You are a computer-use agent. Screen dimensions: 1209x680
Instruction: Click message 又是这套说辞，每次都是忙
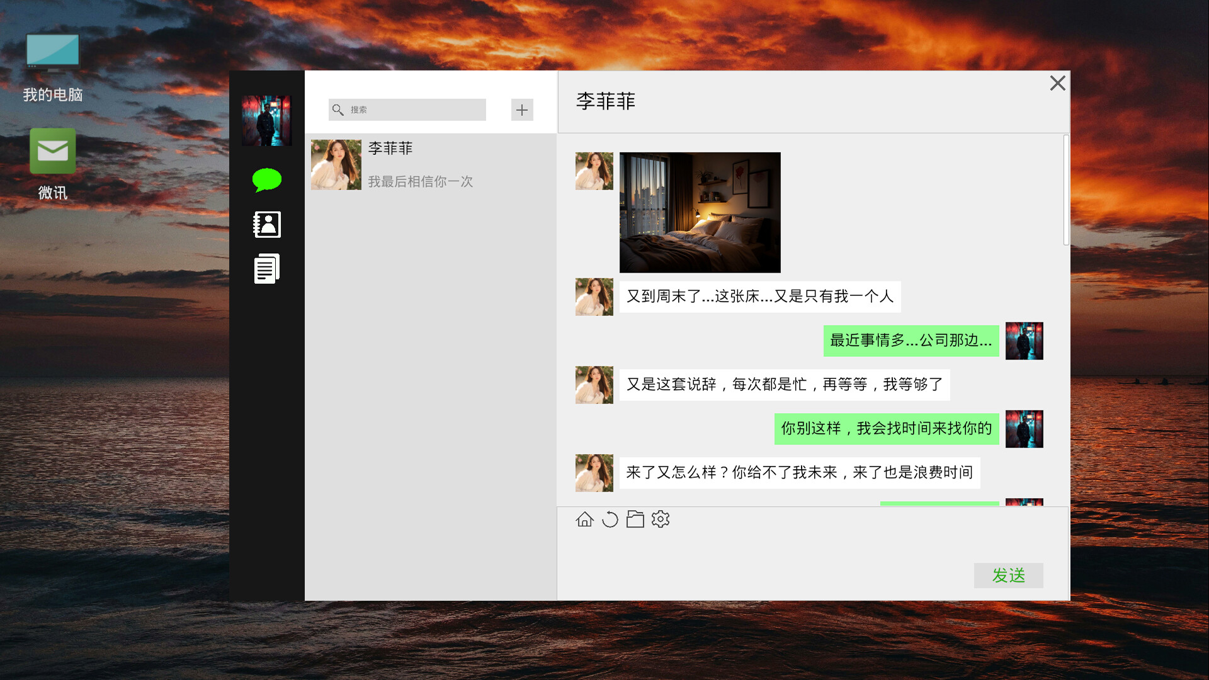[x=785, y=385]
